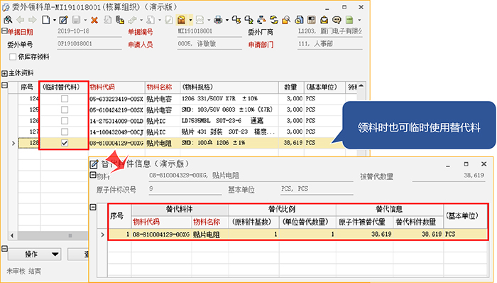Click the 物料代码 column header in main grid
This screenshot has width=497, height=283.
pyautogui.click(x=116, y=87)
